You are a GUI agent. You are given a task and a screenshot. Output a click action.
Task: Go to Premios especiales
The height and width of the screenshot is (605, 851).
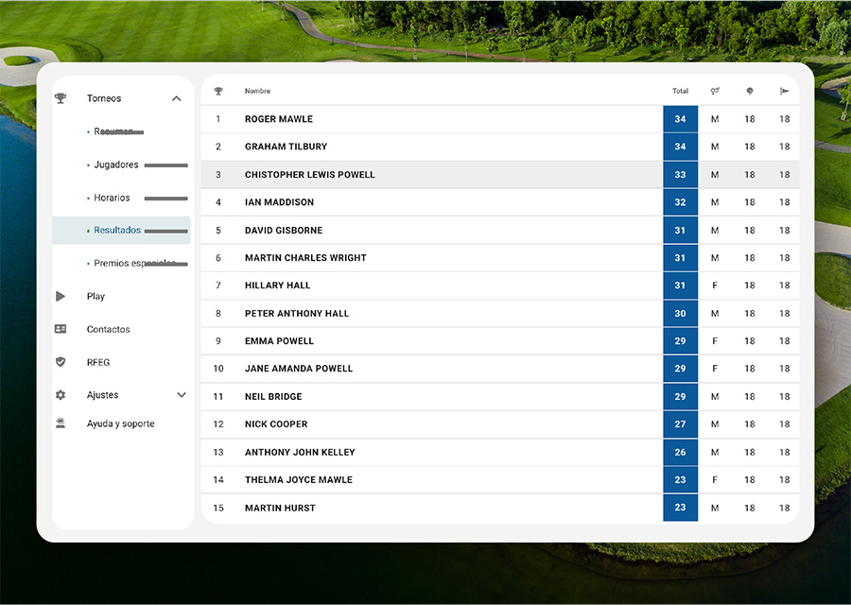(134, 264)
